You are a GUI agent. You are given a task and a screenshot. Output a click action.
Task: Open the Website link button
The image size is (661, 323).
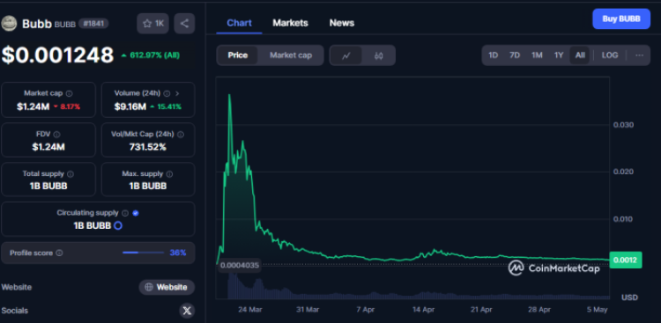tap(167, 287)
